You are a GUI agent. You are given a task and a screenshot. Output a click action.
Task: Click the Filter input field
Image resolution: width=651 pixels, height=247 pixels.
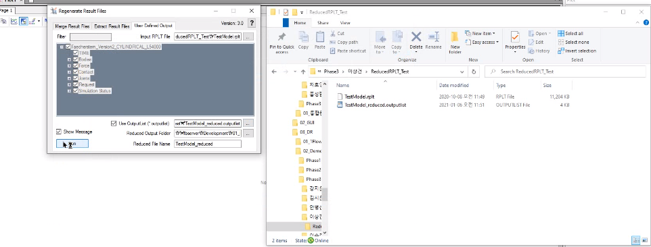(x=91, y=37)
